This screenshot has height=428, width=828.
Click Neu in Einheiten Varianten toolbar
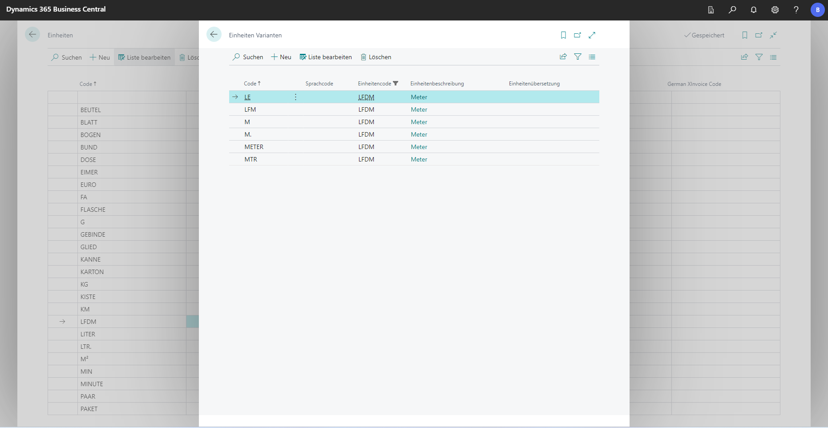(x=281, y=57)
